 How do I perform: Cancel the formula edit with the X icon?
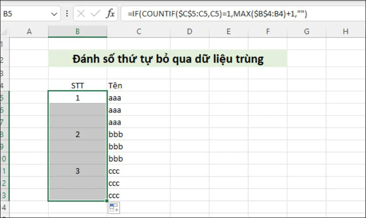point(81,14)
